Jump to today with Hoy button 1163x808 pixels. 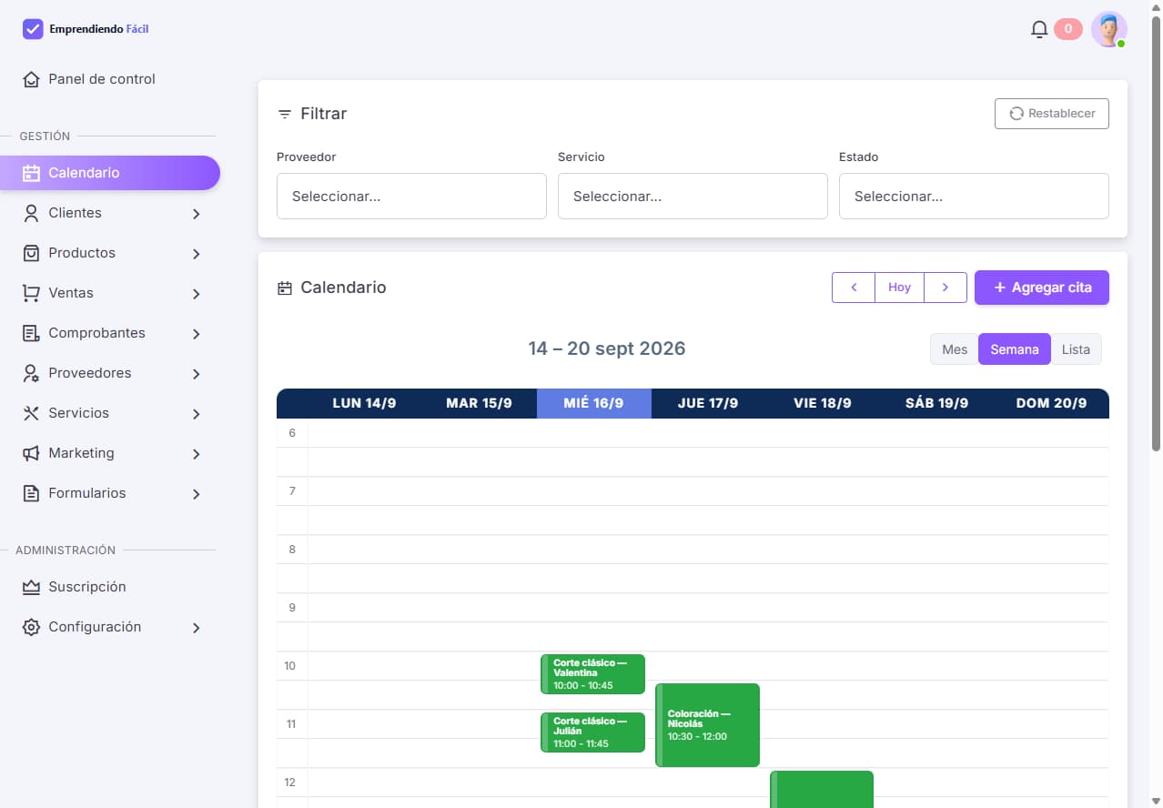pyautogui.click(x=899, y=288)
